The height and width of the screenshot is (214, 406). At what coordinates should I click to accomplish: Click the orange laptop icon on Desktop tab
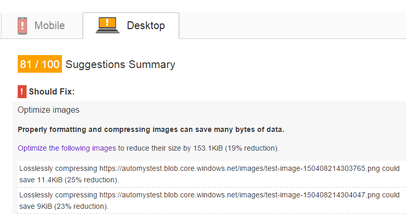[x=107, y=25]
